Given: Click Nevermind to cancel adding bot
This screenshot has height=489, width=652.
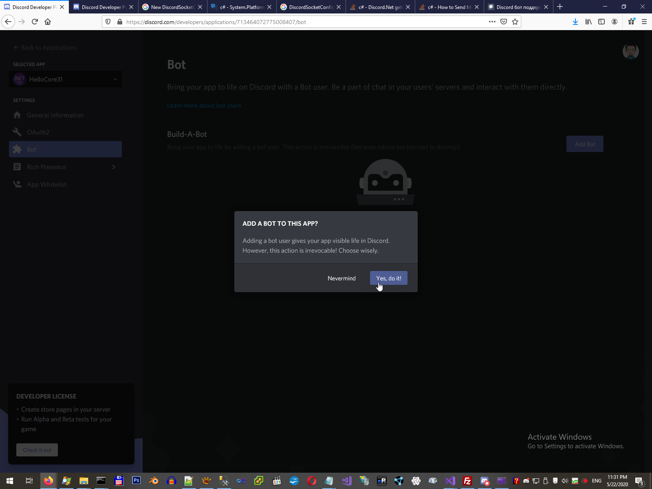Looking at the screenshot, I should 341,278.
